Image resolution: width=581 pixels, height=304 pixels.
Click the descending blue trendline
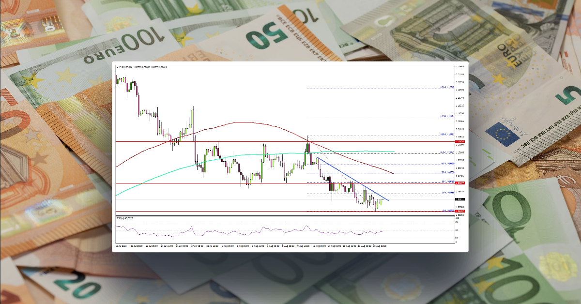pos(353,179)
